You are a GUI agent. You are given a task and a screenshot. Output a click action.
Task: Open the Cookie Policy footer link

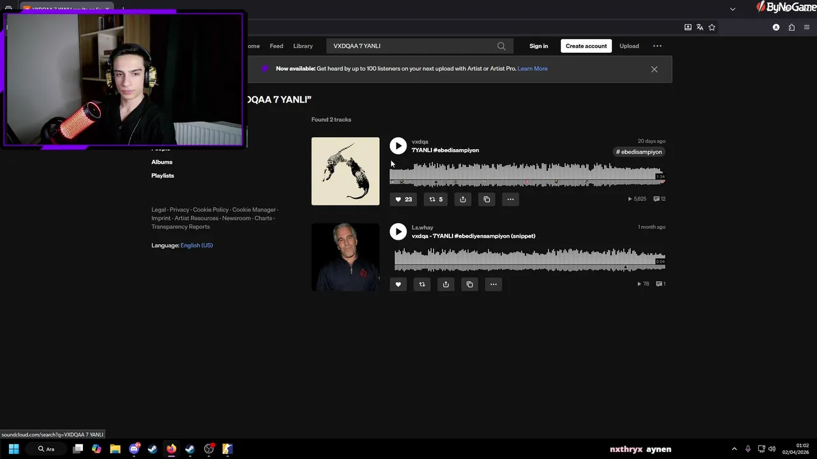[211, 210]
